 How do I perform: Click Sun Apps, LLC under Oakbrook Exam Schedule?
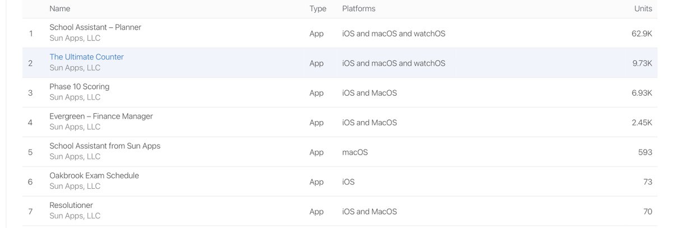pos(75,186)
